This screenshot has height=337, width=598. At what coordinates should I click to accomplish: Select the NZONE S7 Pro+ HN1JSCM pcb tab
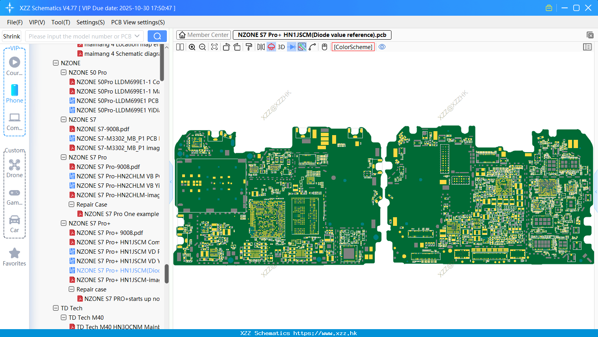point(312,35)
